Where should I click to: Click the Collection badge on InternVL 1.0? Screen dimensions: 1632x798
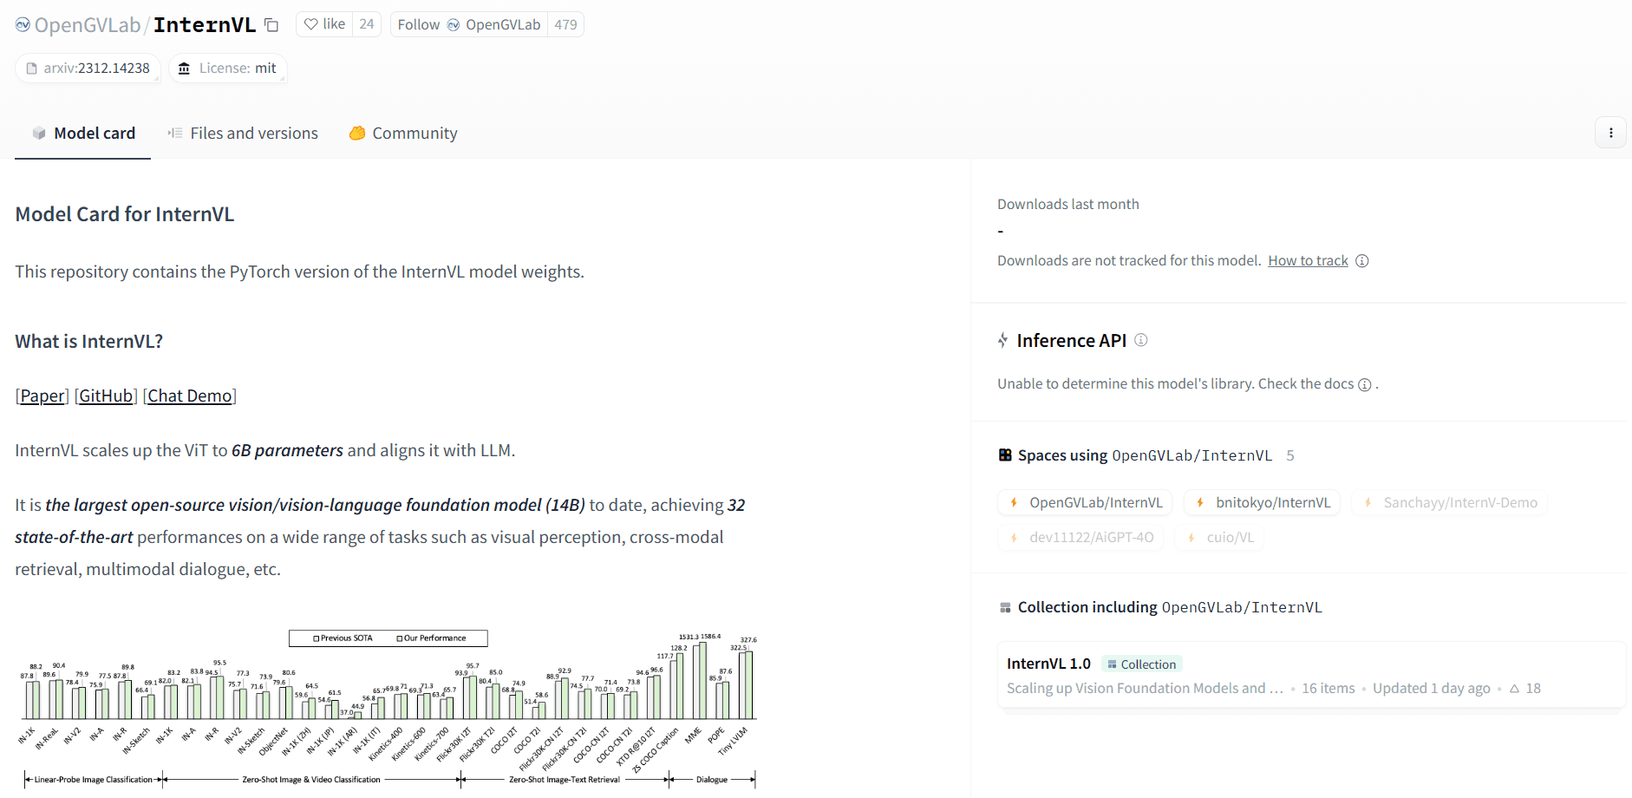click(x=1142, y=664)
